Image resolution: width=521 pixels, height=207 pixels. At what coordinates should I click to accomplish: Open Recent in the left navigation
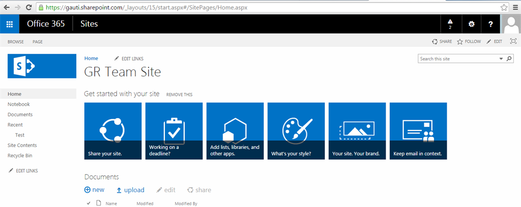15,125
